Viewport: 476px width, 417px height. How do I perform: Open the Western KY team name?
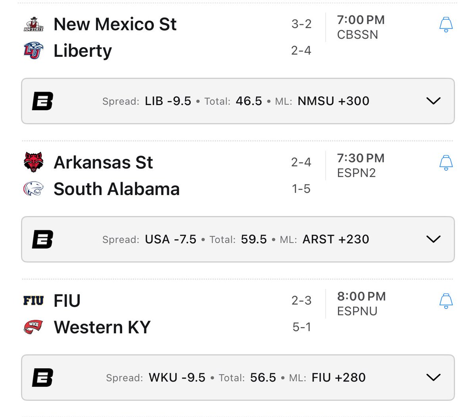[x=102, y=327]
